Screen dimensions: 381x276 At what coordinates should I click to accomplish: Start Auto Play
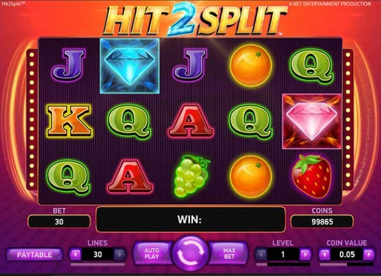(152, 253)
